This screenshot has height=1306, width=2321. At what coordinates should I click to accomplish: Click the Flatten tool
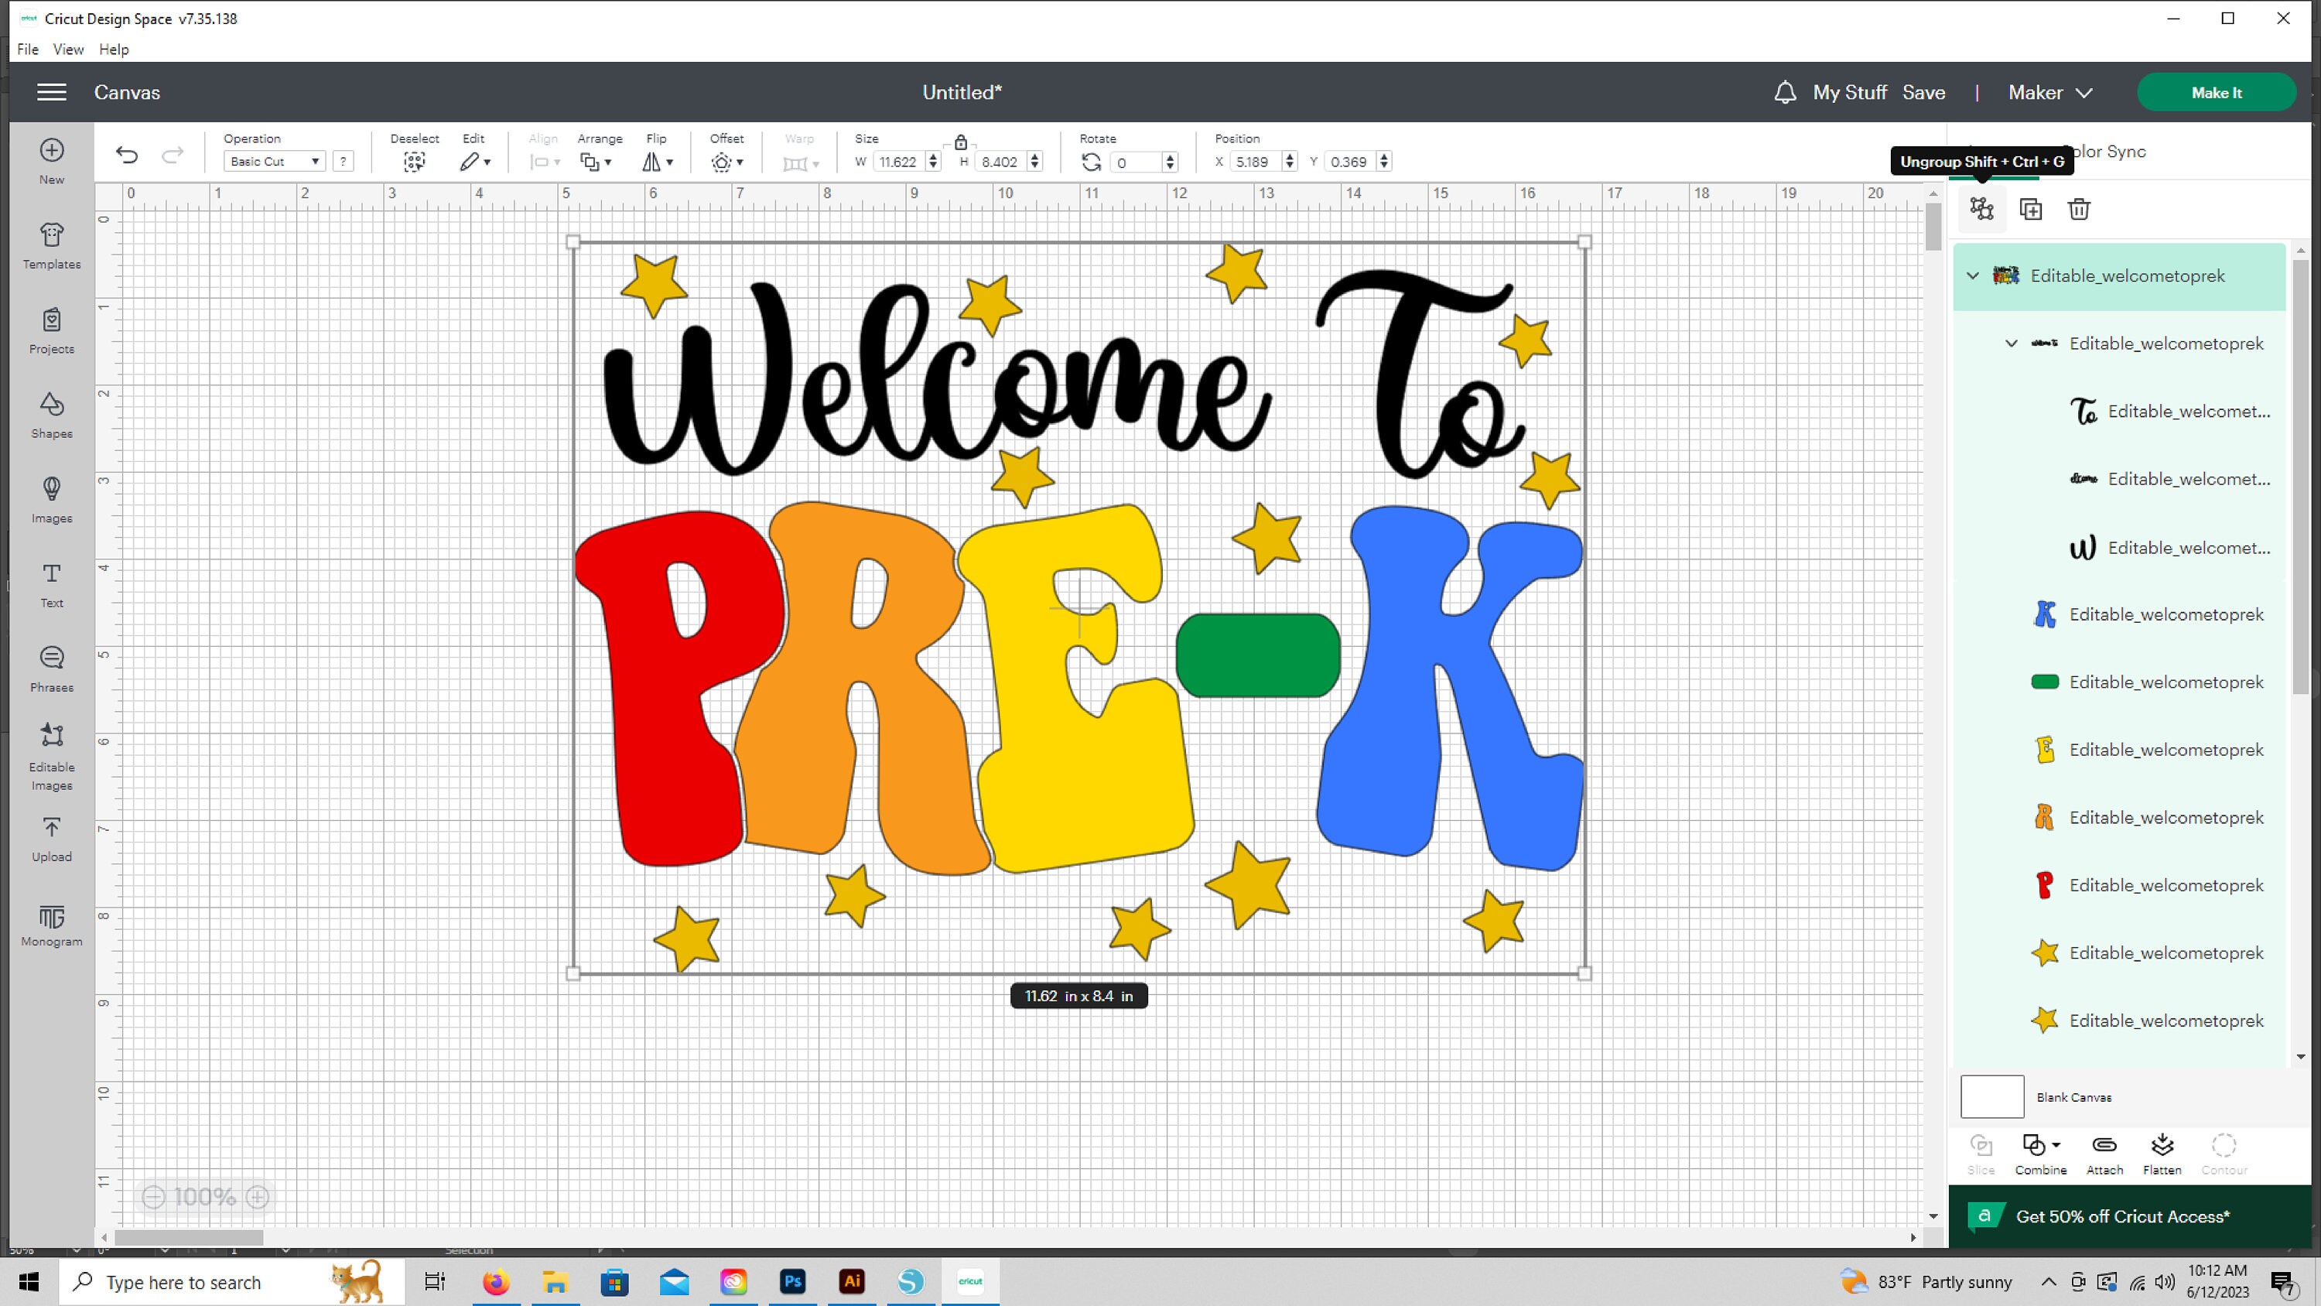tap(2162, 1153)
